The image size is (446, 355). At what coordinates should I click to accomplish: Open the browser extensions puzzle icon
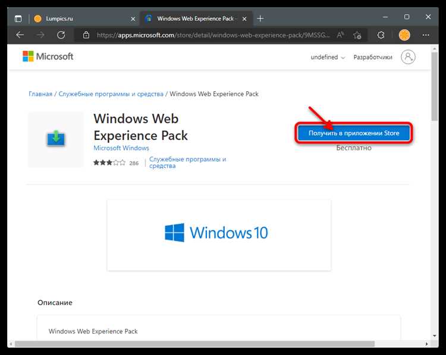381,35
